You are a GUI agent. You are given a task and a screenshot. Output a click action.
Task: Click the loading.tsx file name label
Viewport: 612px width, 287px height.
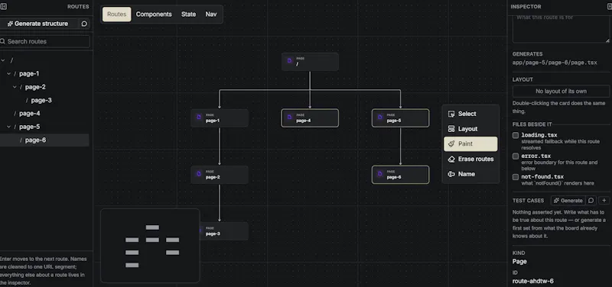539,135
